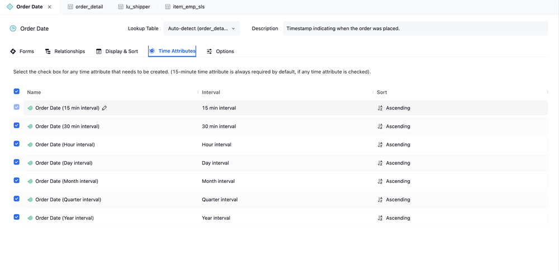The image size is (559, 271).
Task: Toggle the select-all checkbox in the header
Action: pos(17,91)
